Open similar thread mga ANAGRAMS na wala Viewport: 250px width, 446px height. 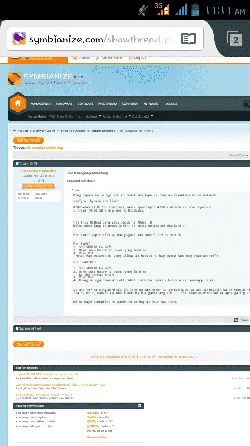tap(48, 374)
